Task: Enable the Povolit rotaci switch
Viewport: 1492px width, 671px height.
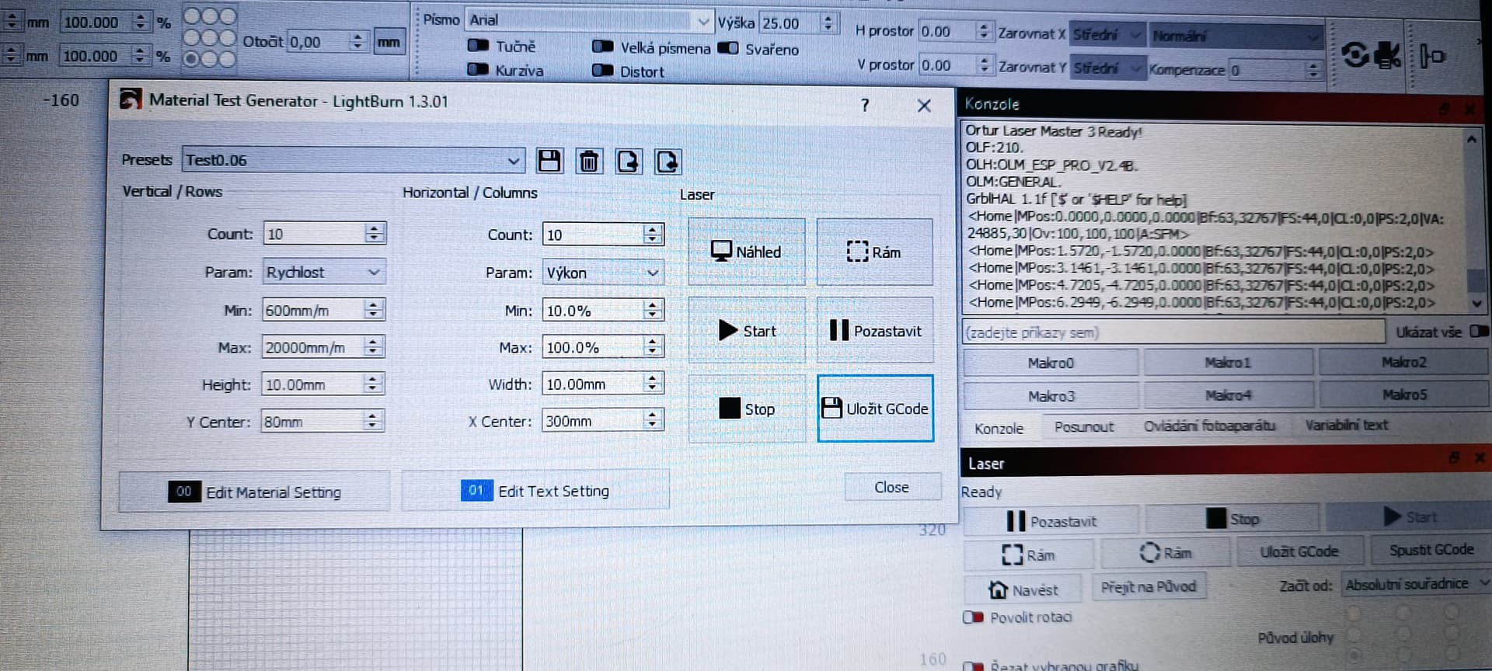Action: (x=974, y=617)
